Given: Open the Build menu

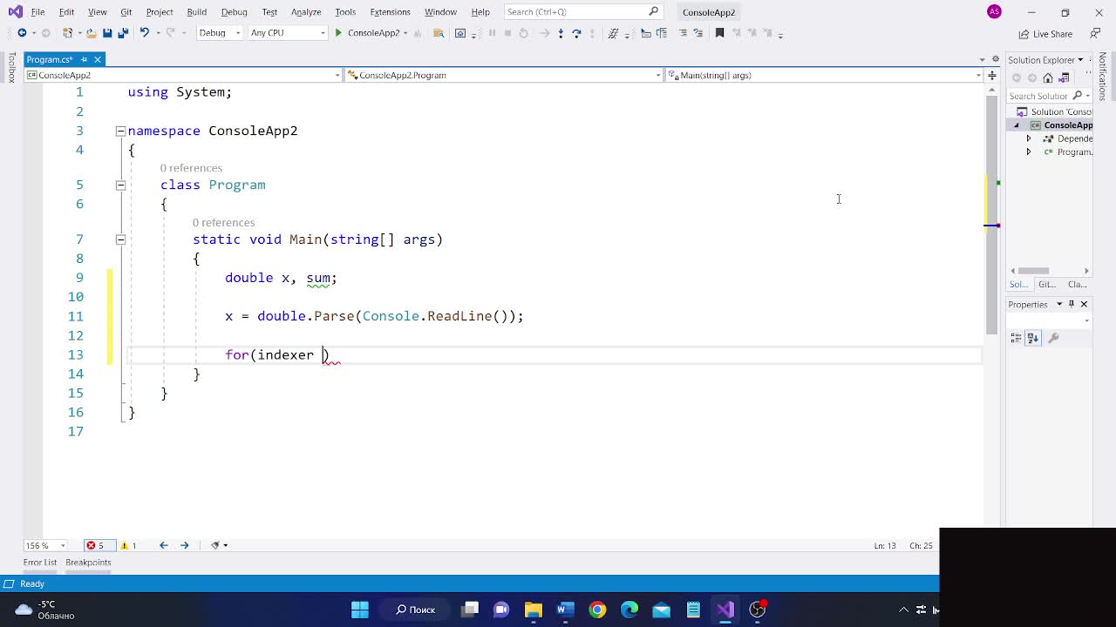Looking at the screenshot, I should pos(197,12).
